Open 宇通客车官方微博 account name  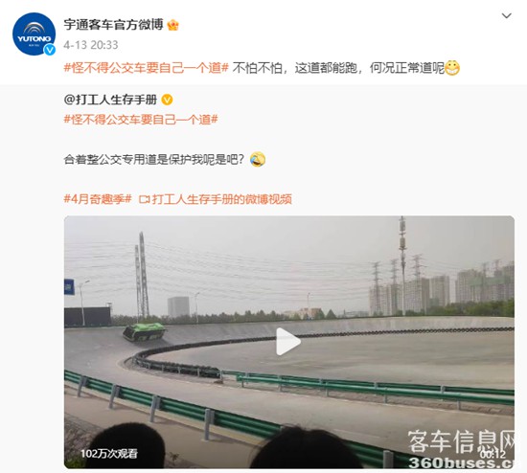point(113,25)
